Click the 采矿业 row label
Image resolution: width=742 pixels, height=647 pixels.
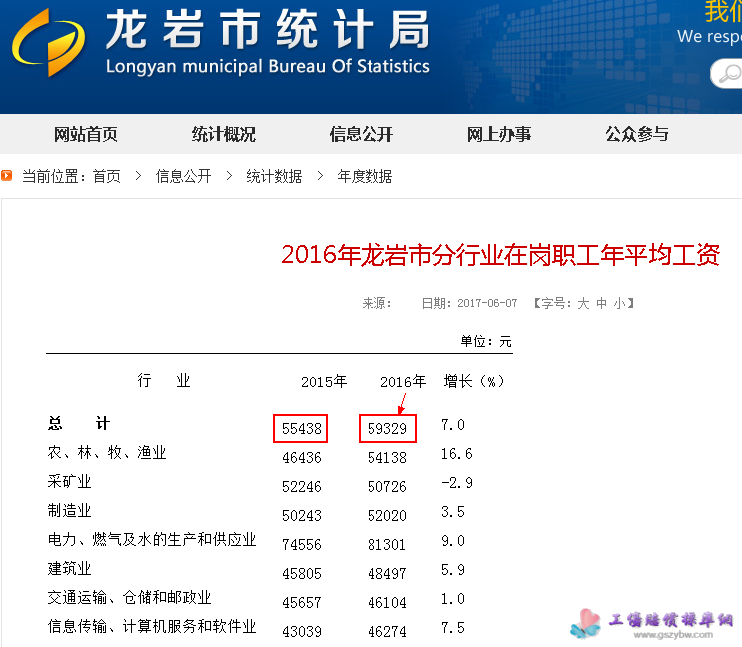69,481
